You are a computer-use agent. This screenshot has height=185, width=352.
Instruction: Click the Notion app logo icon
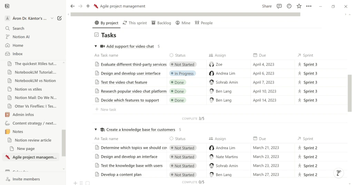(x=7, y=6)
